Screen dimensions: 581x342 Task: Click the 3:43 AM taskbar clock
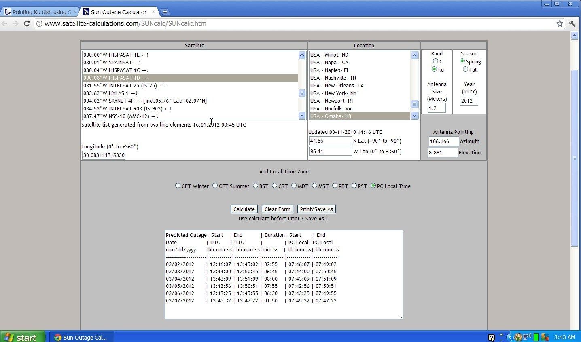tap(564, 337)
